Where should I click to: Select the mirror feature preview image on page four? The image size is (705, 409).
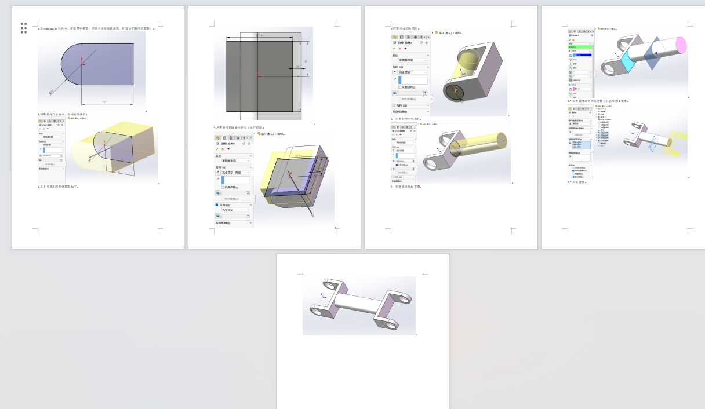click(627, 141)
